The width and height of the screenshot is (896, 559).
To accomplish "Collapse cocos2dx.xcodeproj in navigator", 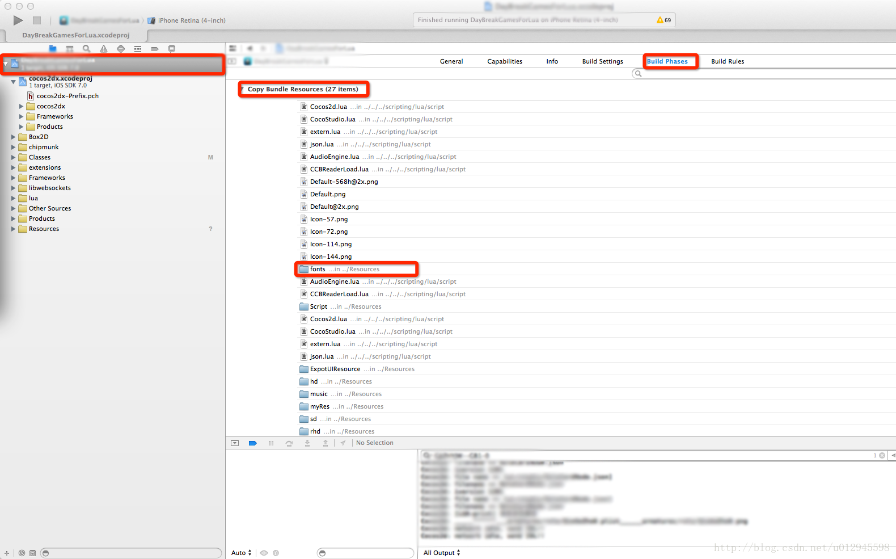I will (x=13, y=82).
